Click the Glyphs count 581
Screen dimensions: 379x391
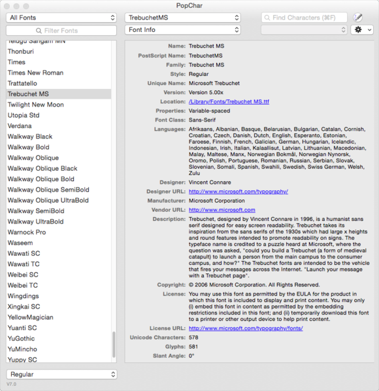(x=193, y=347)
